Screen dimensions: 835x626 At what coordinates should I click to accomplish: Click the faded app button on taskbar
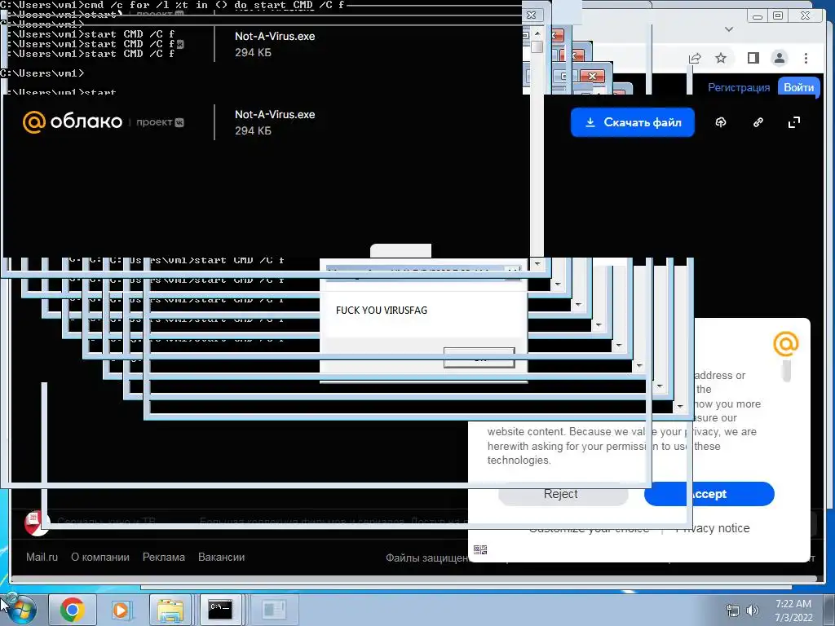[274, 610]
